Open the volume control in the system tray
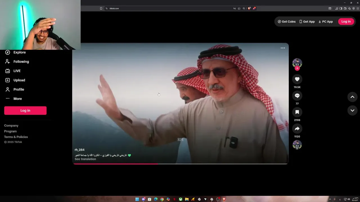The image size is (360, 202). point(349,199)
